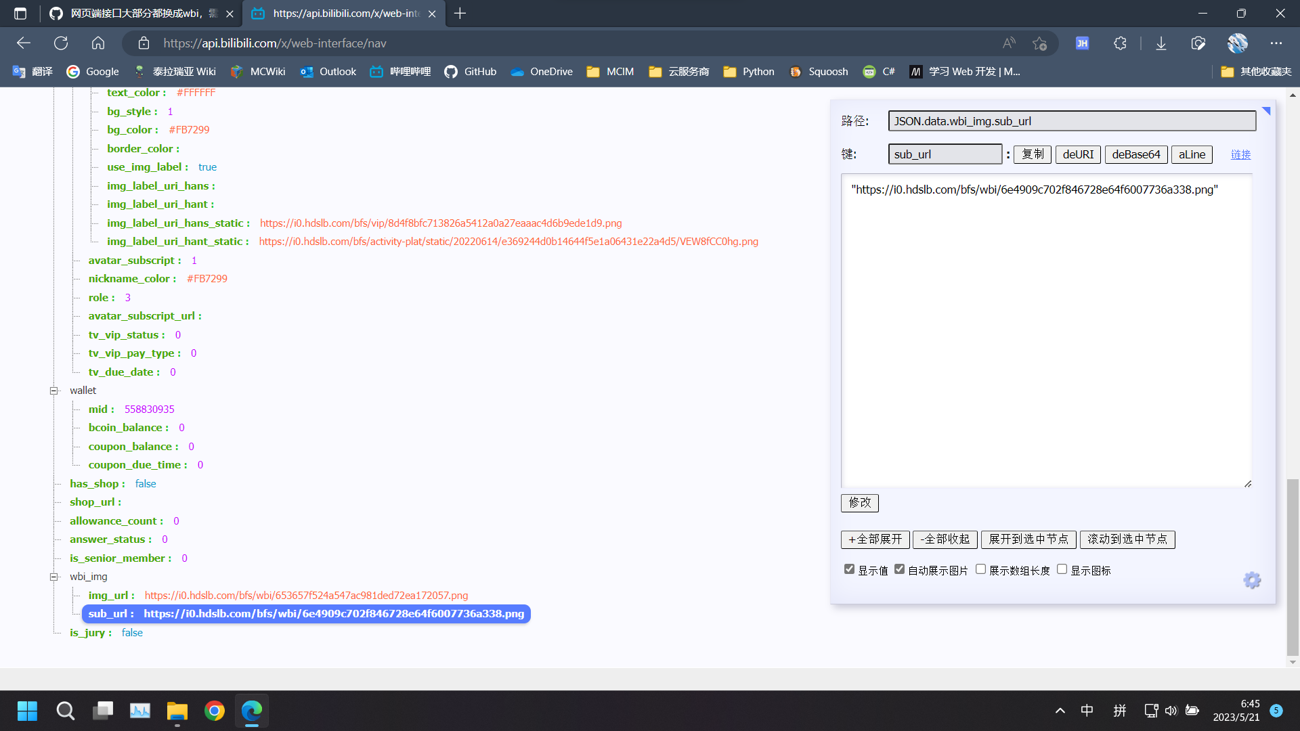The width and height of the screenshot is (1300, 731).
Task: Open the 哔哩哔哩 bookmark
Action: click(x=399, y=71)
